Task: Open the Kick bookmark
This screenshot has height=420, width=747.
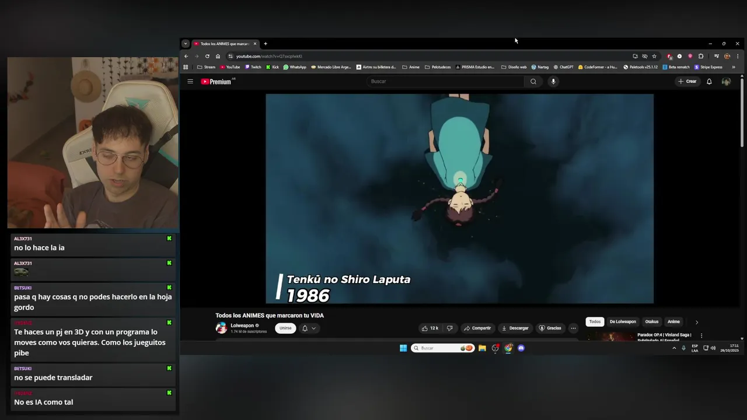Action: (x=273, y=67)
